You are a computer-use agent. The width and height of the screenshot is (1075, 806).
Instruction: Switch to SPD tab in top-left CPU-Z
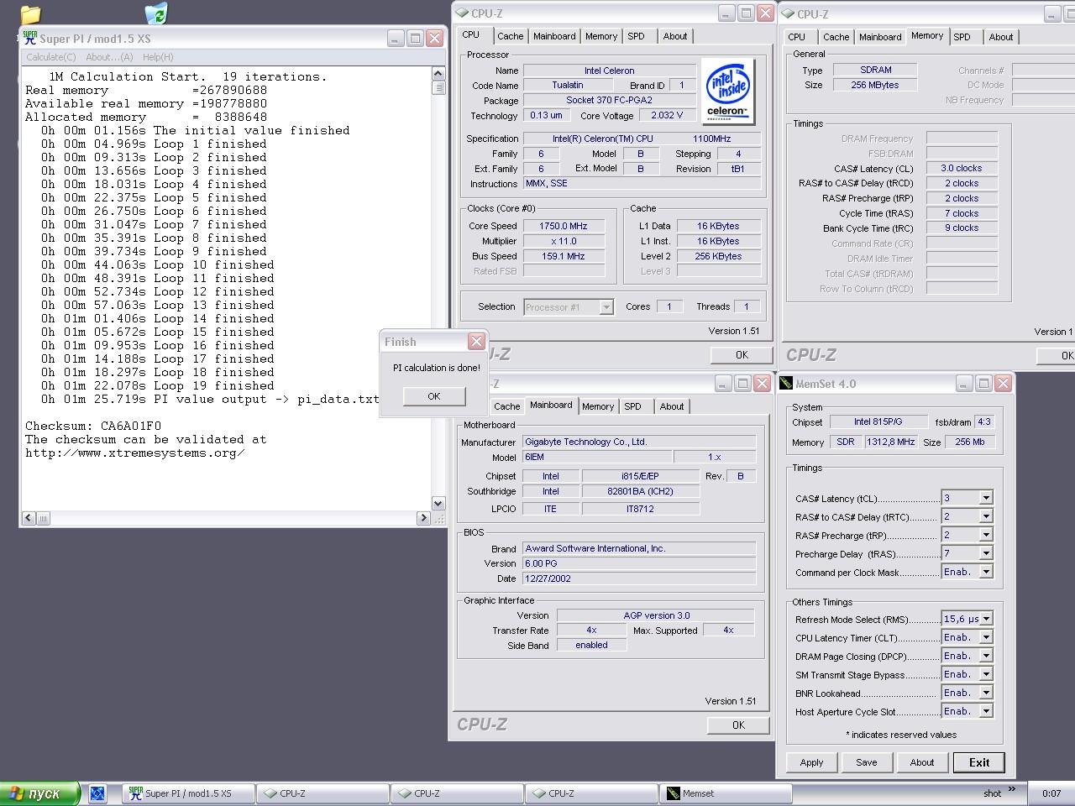637,36
